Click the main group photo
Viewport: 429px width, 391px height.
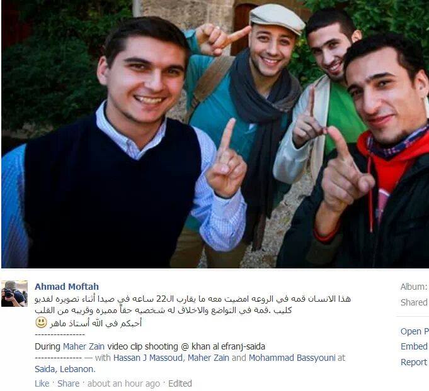coord(215,134)
